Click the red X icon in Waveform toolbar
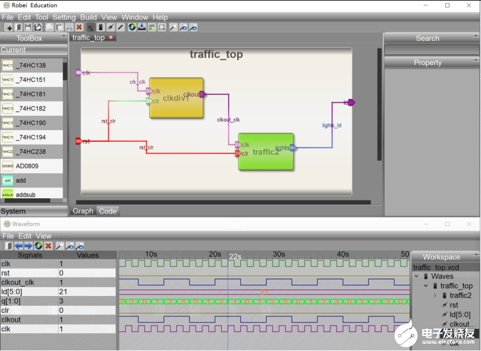Image resolution: width=481 pixels, height=351 pixels. click(x=48, y=246)
